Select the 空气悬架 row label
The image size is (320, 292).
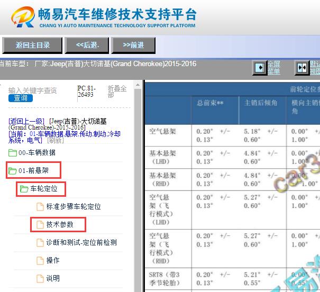point(162,131)
